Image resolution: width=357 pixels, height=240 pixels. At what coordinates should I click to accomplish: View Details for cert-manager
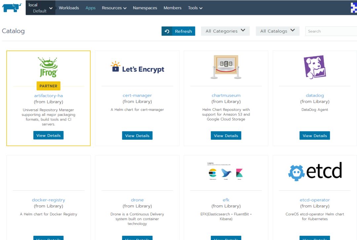coord(137,136)
